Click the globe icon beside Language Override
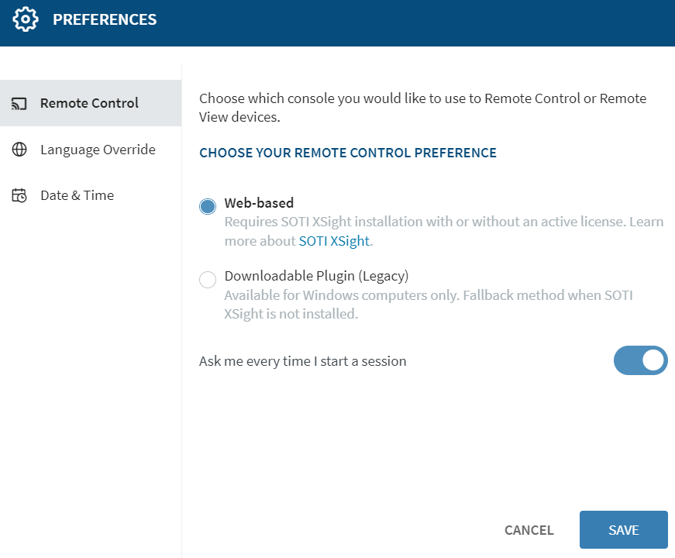This screenshot has height=558, width=675. [19, 149]
